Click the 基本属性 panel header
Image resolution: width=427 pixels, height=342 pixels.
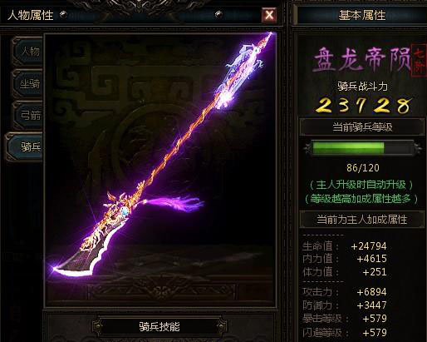tap(361, 15)
